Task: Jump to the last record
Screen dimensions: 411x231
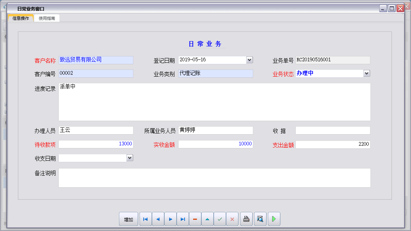Action: click(x=183, y=219)
